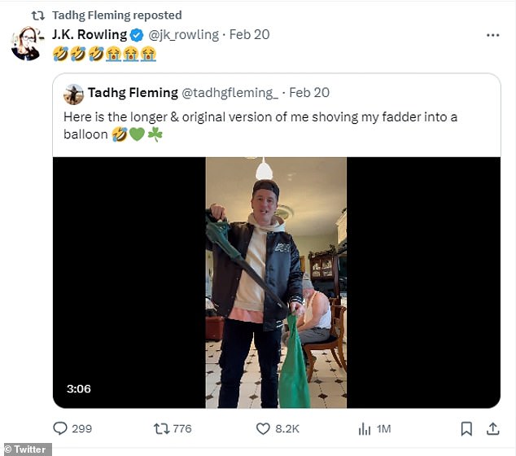Click the repost arrows icon
This screenshot has width=516, height=456.
coord(162,428)
